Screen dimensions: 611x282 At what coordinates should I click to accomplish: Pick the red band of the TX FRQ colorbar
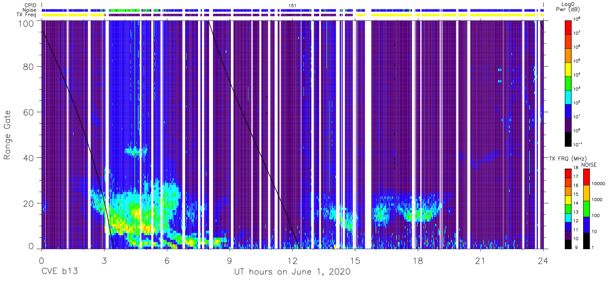568,174
